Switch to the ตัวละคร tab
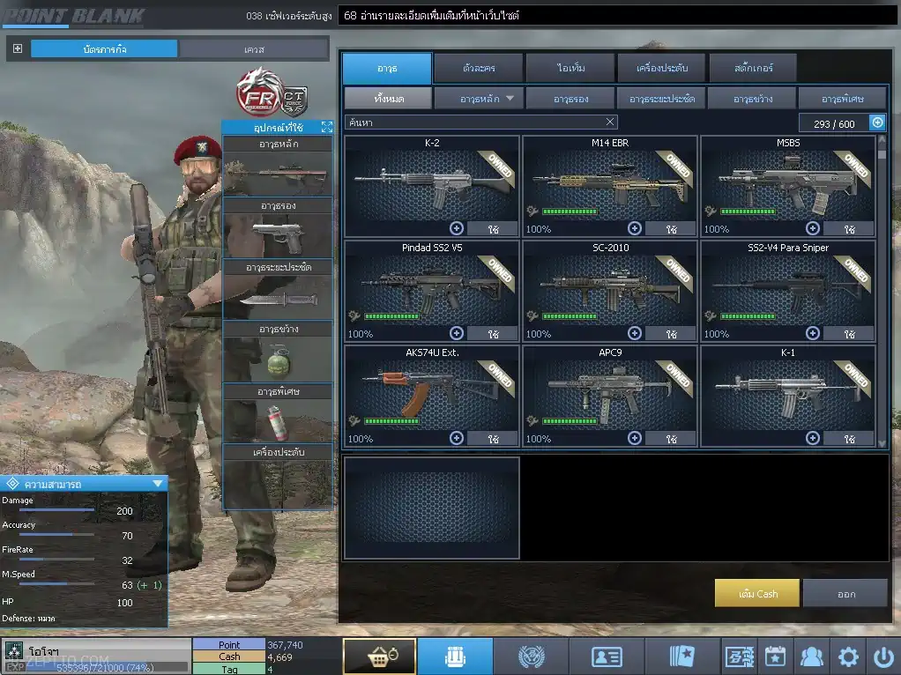Screen dimensions: 901x675 click(x=478, y=68)
